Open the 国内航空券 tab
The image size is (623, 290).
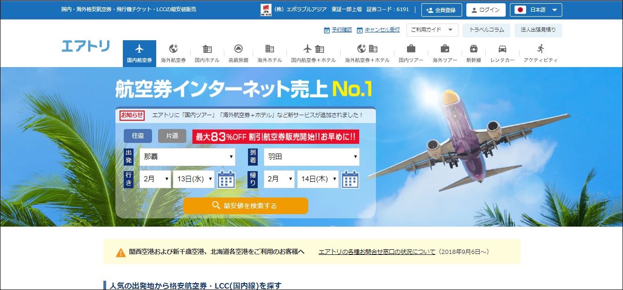pos(140,54)
